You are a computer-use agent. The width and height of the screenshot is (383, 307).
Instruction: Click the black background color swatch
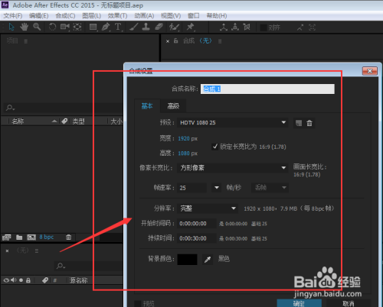pos(187,260)
